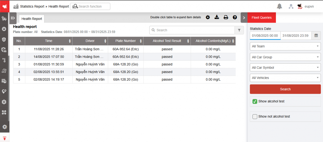Sort table by Time column header
The image size is (323, 142).
(x=49, y=41)
